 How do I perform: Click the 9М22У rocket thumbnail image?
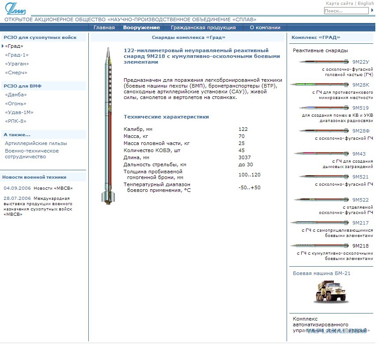point(324,62)
